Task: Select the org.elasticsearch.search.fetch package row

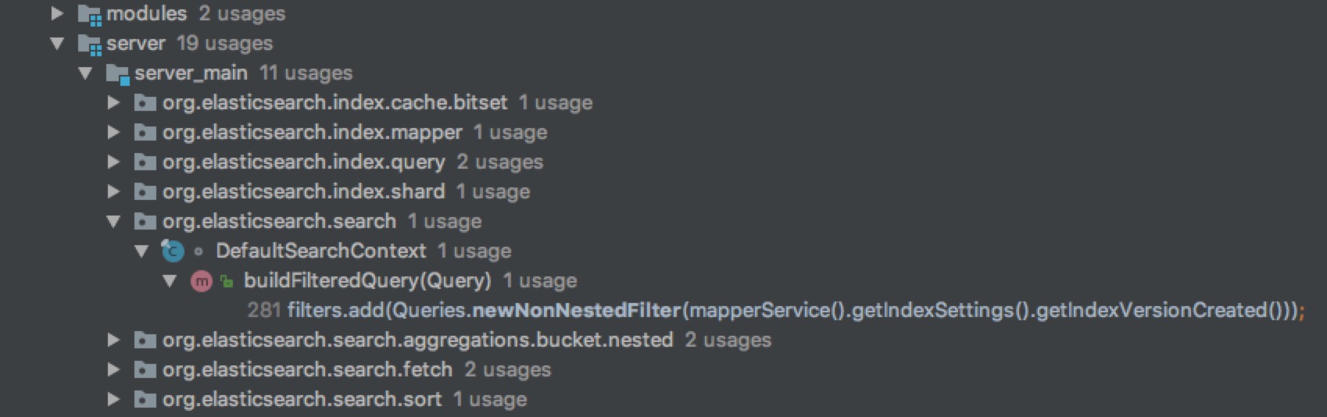Action: pyautogui.click(x=307, y=370)
